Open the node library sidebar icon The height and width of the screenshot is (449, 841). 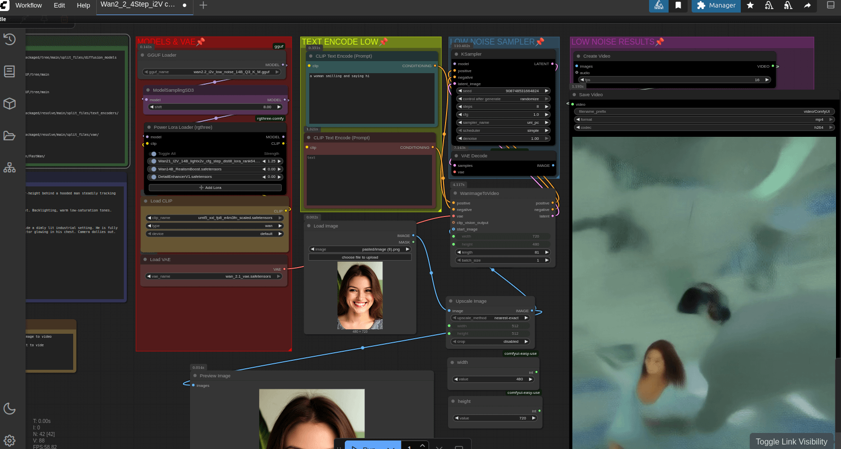click(x=10, y=71)
